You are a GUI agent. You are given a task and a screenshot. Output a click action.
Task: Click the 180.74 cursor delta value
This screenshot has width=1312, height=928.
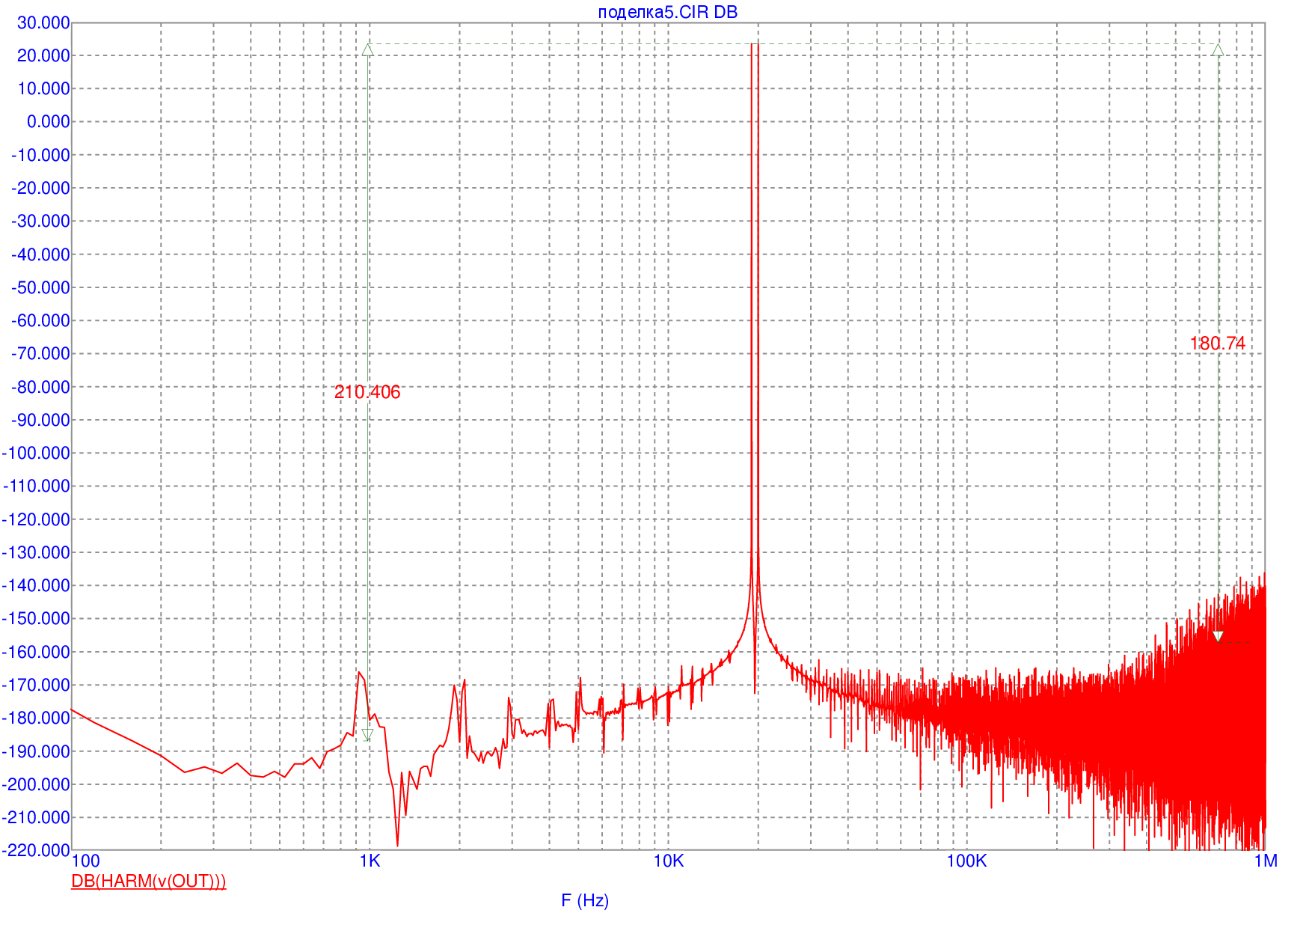coord(1218,343)
